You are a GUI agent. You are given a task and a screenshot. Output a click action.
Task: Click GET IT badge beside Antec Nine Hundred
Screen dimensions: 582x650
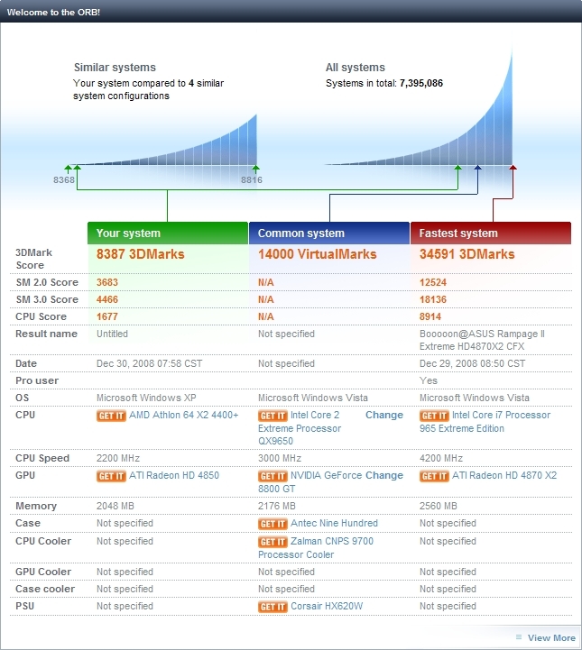click(273, 524)
